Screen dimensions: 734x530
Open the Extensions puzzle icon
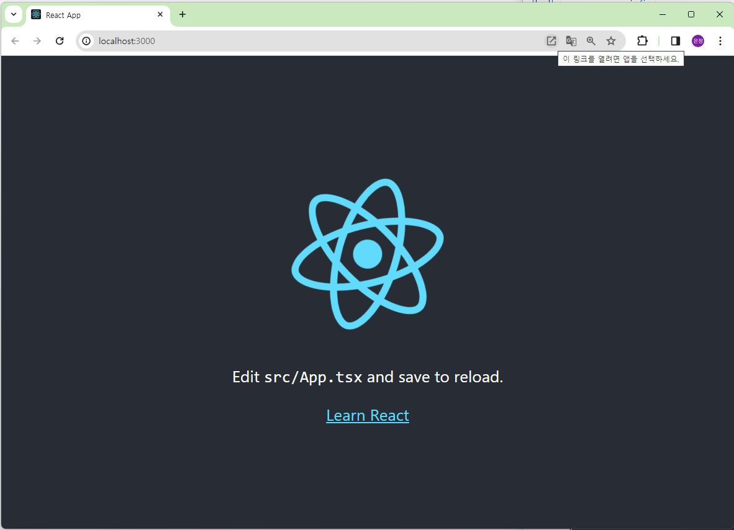point(642,41)
